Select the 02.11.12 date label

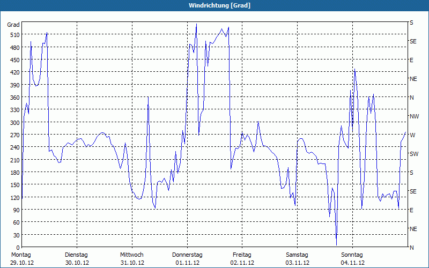(242, 263)
